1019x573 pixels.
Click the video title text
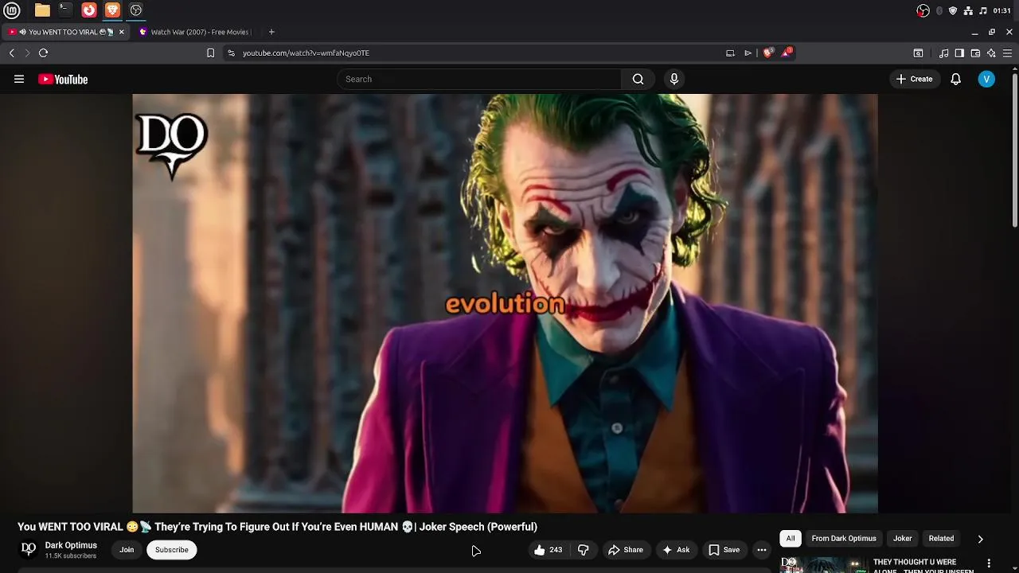pyautogui.click(x=277, y=527)
